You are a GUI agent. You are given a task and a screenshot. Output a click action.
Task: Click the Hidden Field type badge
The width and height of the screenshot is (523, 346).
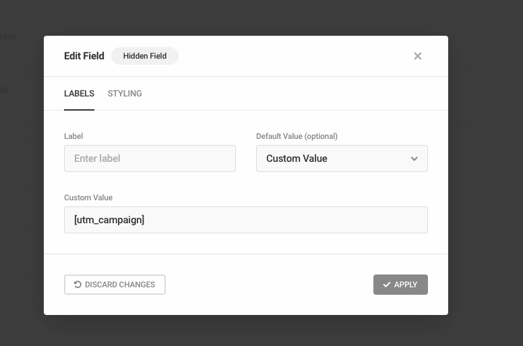[145, 56]
